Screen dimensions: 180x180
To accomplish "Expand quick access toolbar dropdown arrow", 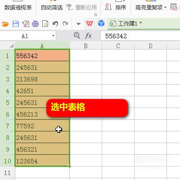I will tap(78, 24).
